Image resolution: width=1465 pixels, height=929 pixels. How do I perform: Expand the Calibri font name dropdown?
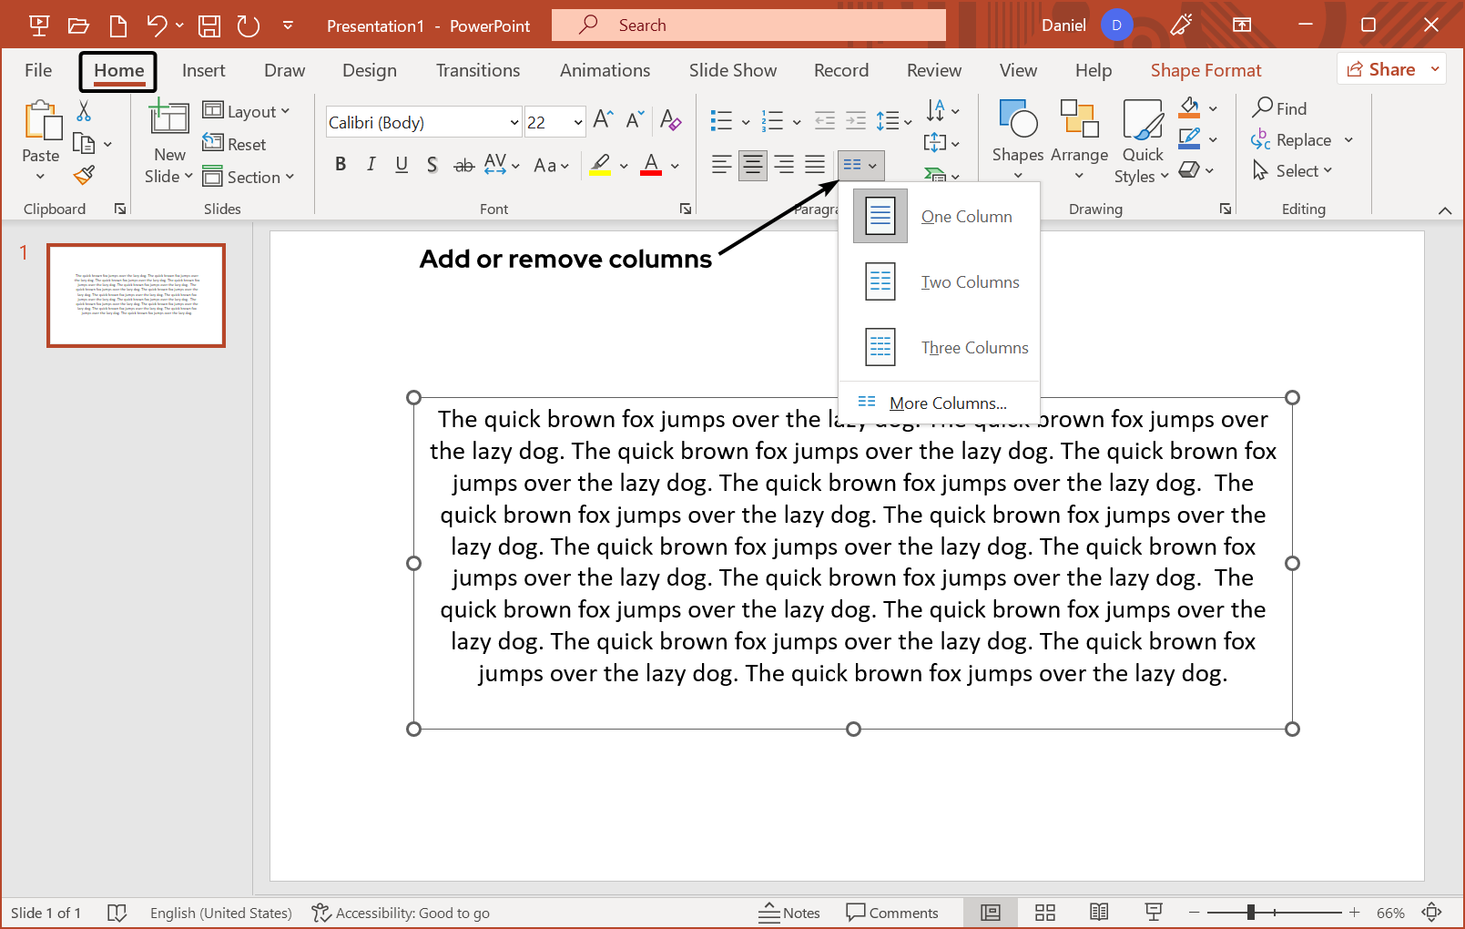pos(514,122)
